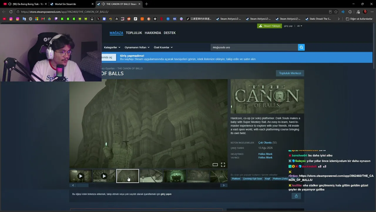
Task: Close the Mortal Sin Steam'de tab
Action: [x=93, y=4]
